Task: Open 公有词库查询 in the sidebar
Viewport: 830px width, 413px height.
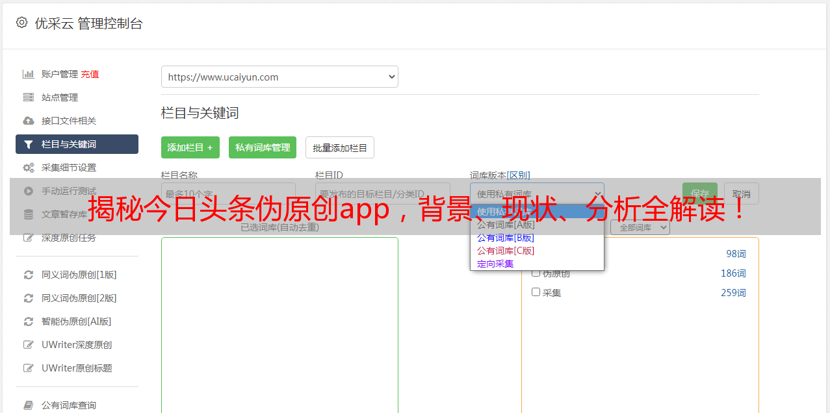Action: pyautogui.click(x=69, y=405)
